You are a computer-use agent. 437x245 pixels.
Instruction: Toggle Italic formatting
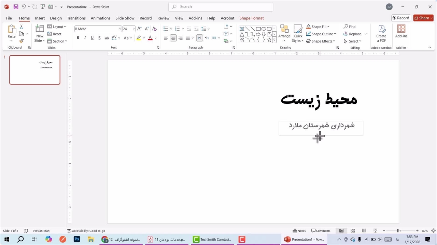pos(85,38)
